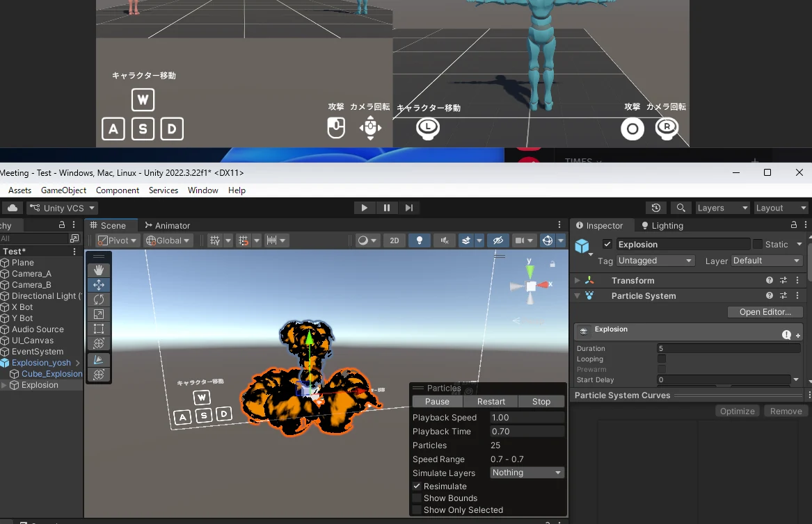This screenshot has height=524, width=812.
Task: Lock the Inspector panel
Action: [793, 225]
